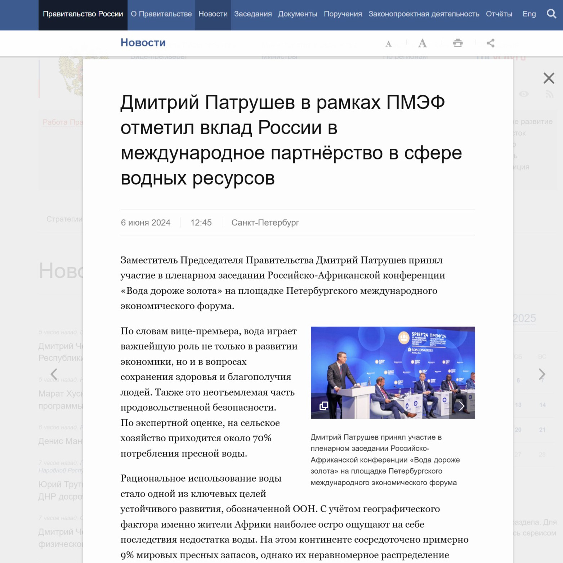563x563 pixels.
Task: Open the photo gallery via stacked-photos icon
Action: click(323, 406)
